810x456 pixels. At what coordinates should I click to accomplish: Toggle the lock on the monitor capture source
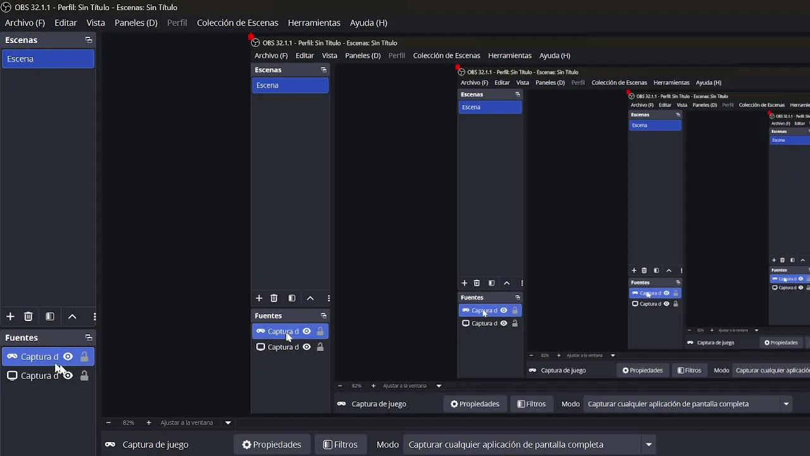point(84,376)
